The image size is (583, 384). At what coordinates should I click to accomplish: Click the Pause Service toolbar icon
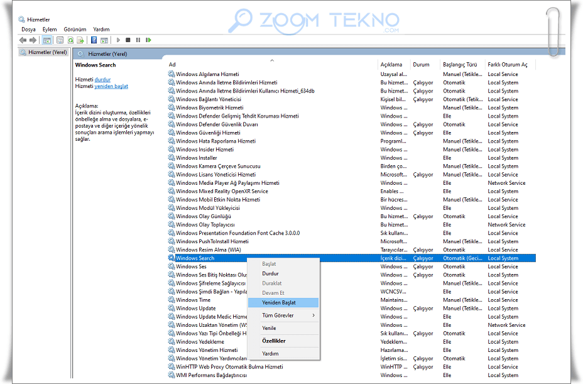pos(138,40)
